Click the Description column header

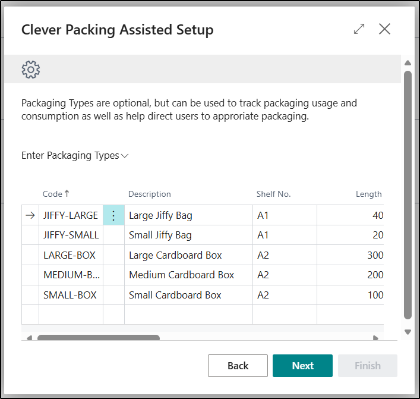(x=150, y=194)
